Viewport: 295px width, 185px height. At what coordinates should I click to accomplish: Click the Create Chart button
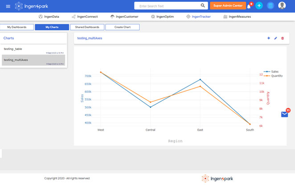[x=122, y=27]
